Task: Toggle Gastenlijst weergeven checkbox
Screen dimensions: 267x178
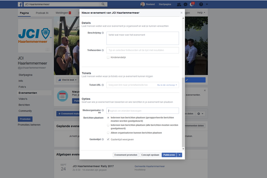Action: point(108,140)
